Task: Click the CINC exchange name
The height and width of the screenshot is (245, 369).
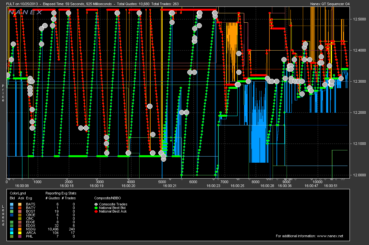Action: pyautogui.click(x=30, y=218)
